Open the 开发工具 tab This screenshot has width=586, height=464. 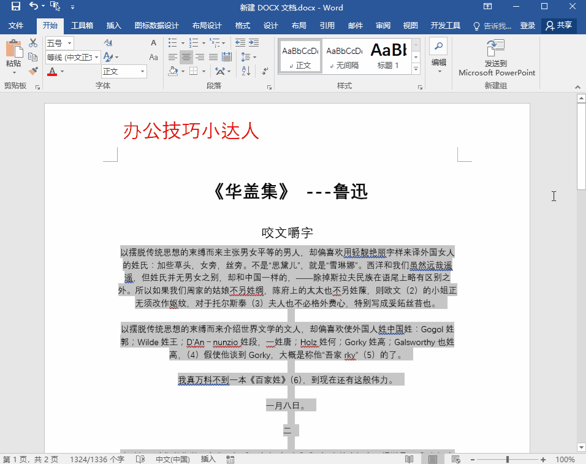[x=446, y=25]
